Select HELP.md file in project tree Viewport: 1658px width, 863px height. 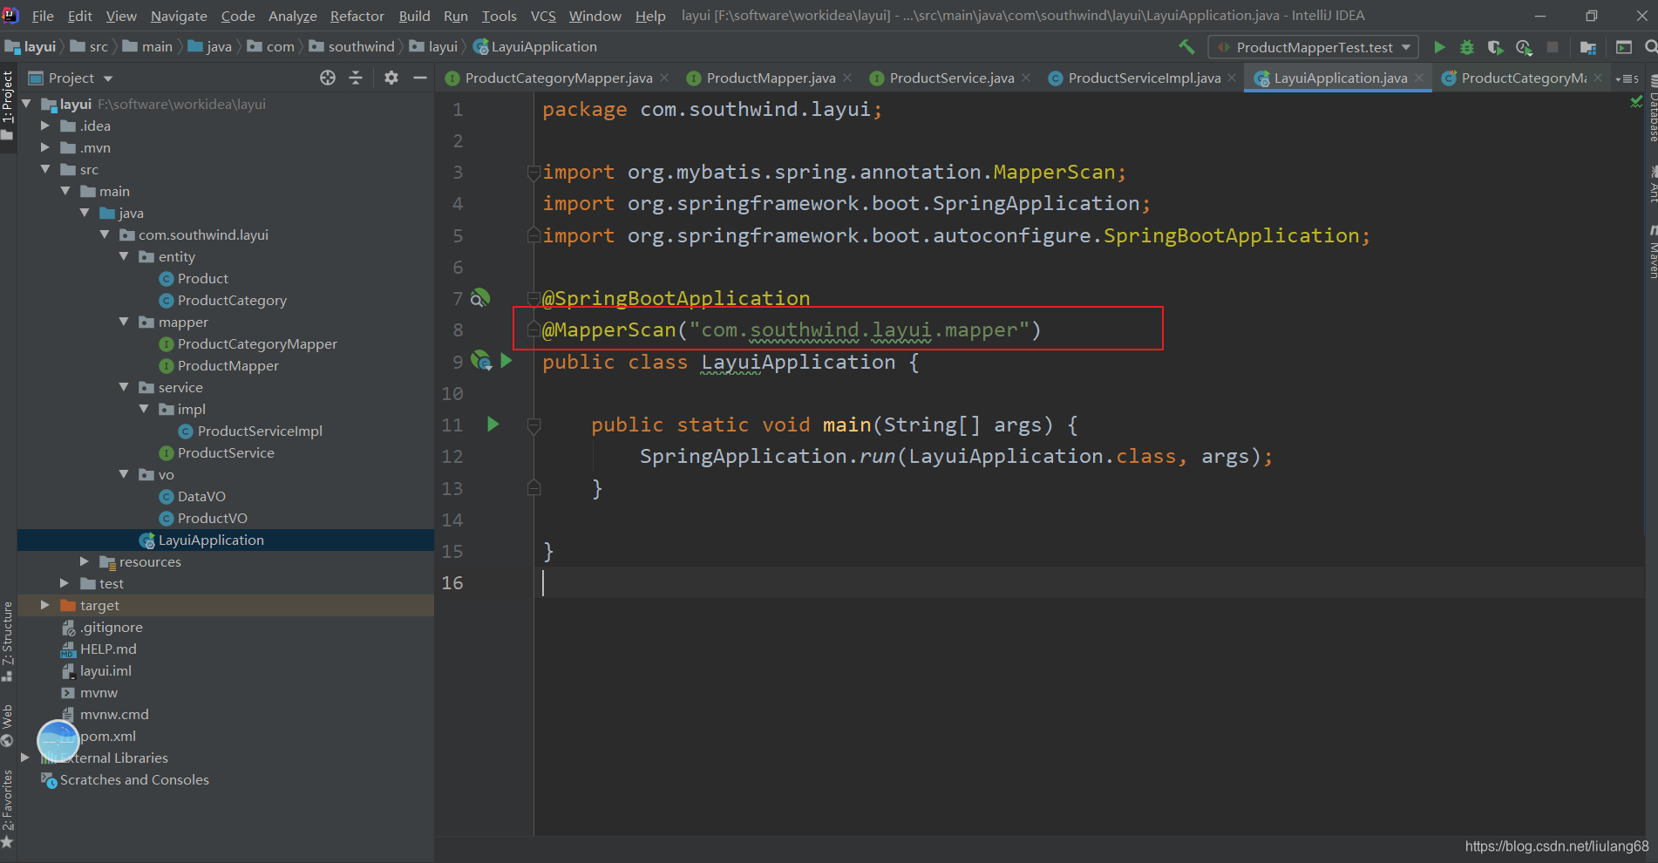coord(108,649)
